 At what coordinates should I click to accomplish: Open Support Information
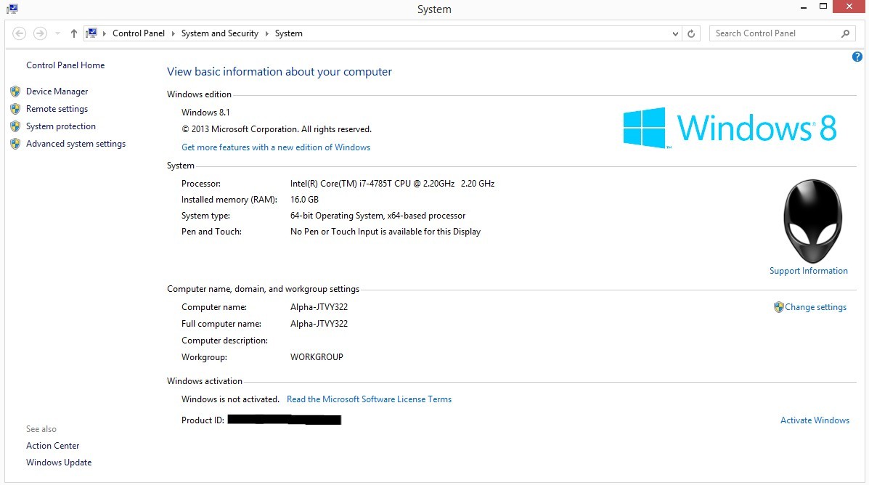pos(809,271)
